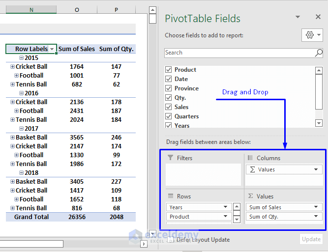The image size is (328, 252).
Task: Select the grand total sales value 26356
Action: 77,217
